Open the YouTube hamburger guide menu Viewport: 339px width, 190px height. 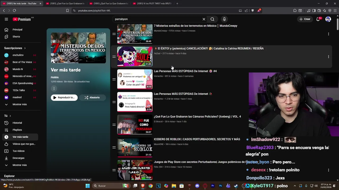[x=6, y=19]
